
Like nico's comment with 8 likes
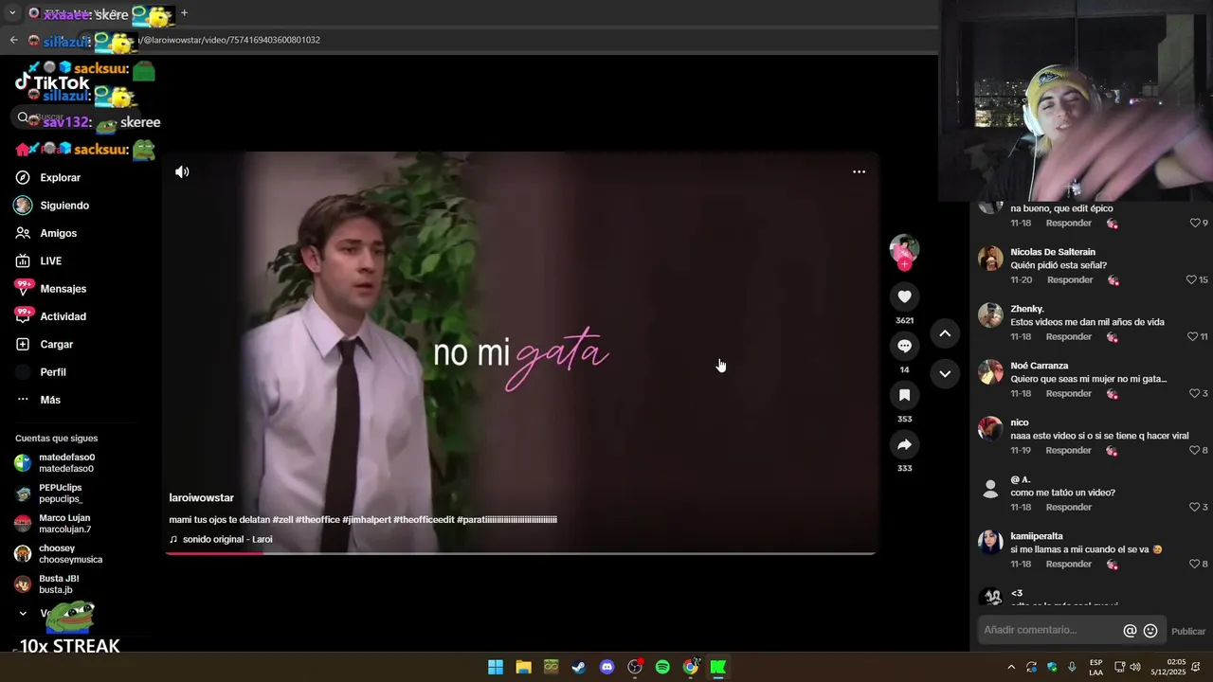point(1195,451)
